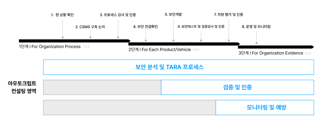Click the '아우토크립트 컨설팅 영역' heading
Screen dimensions: 322x129
(22, 87)
